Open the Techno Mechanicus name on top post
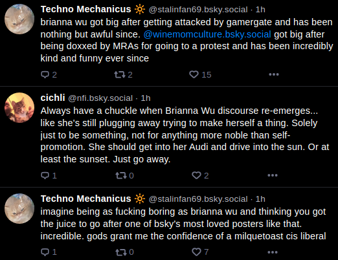This screenshot has width=338, height=260. tap(86, 9)
